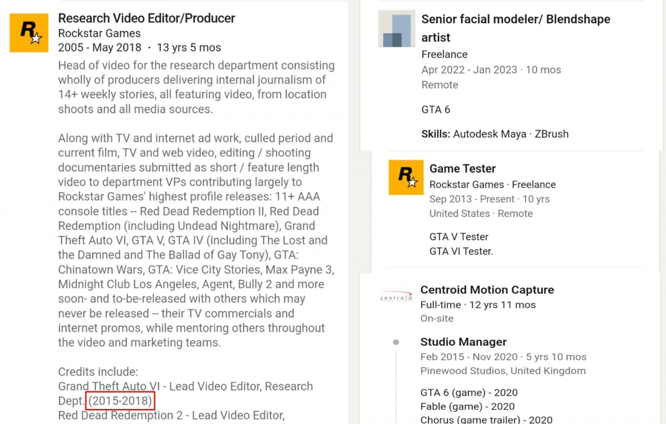This screenshot has height=424, width=666.
Task: Click the 'Freelance' text under Senior facial modeler
Action: tap(444, 54)
